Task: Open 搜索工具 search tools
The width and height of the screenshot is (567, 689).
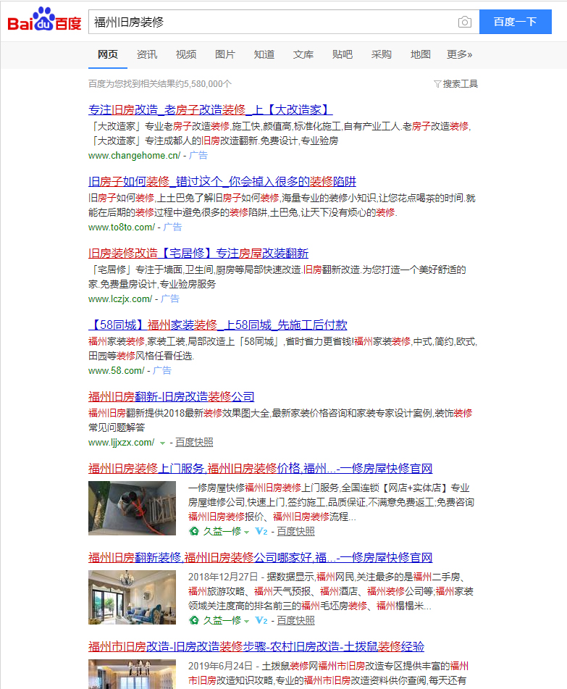Action: click(x=460, y=83)
